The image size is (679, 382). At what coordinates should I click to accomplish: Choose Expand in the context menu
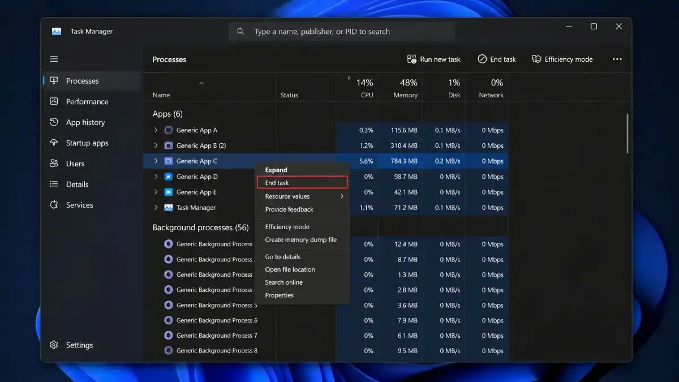302,170
